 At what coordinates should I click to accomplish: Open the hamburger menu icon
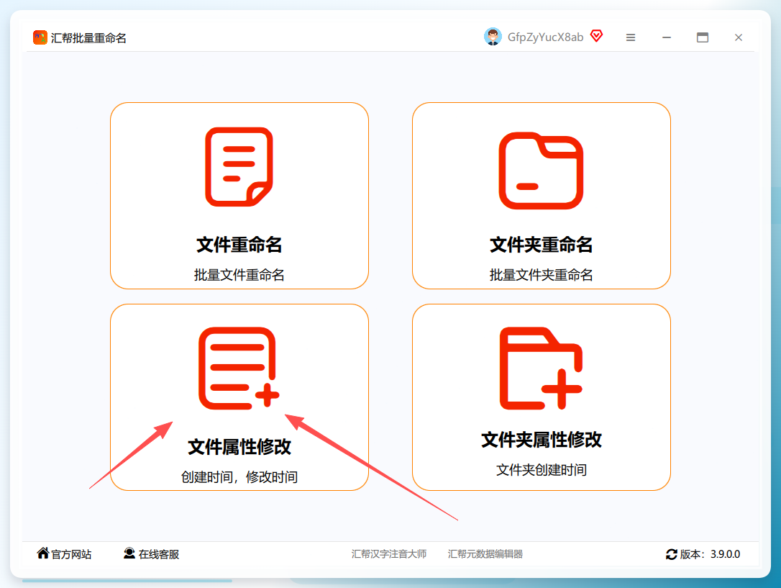click(631, 37)
